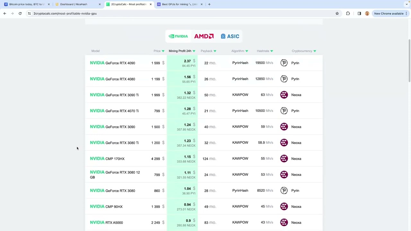
Task: Switch to the Dashboard NiceHash tab
Action: (x=77, y=4)
